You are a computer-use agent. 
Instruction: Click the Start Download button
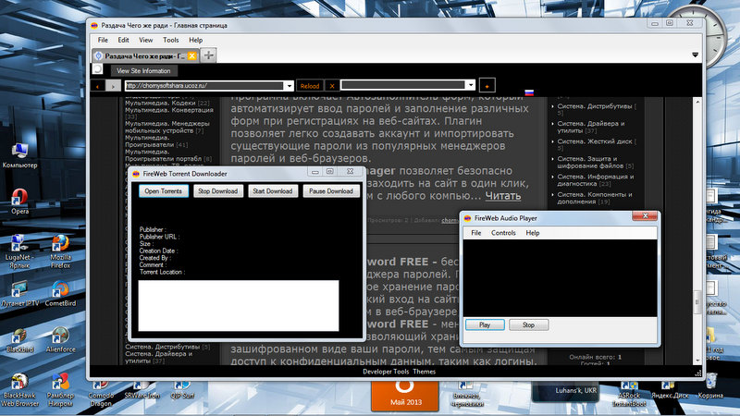click(x=272, y=191)
